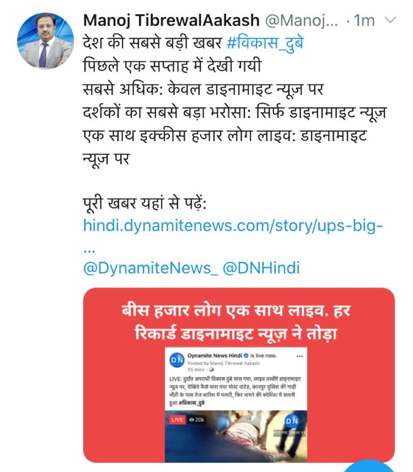Image resolution: width=413 pixels, height=472 pixels.
Task: Open @DNHindi mention
Action: tap(261, 268)
